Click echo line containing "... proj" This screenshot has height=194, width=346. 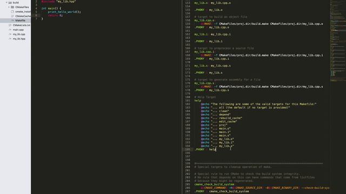point(214,125)
